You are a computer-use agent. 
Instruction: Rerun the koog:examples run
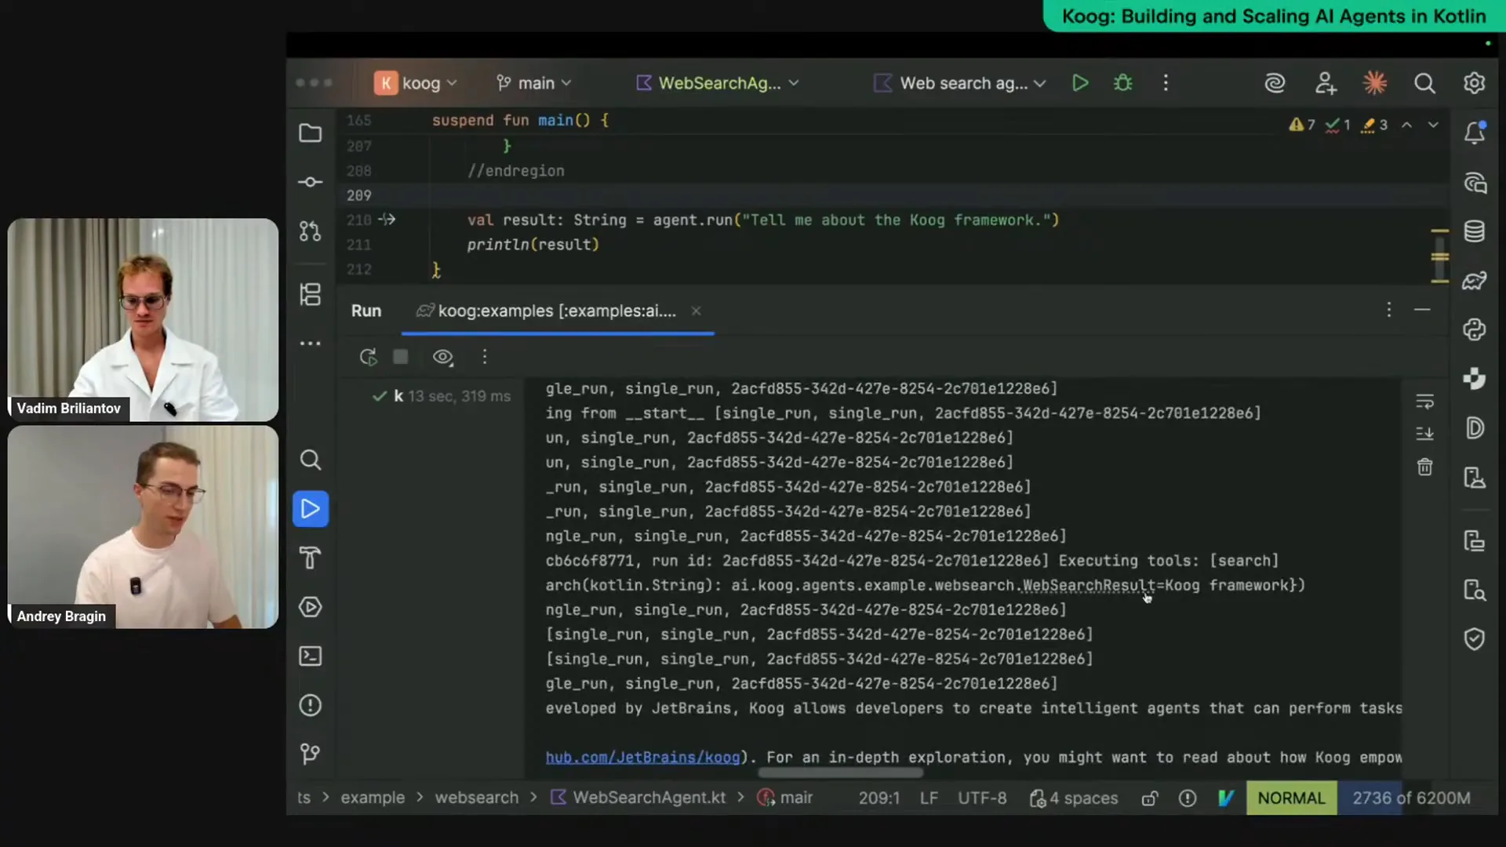(368, 358)
